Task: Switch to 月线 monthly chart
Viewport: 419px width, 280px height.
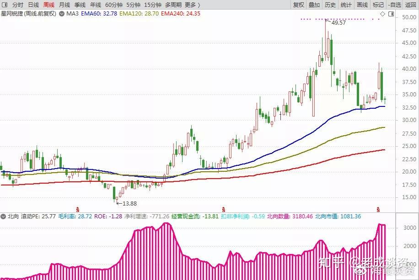Action: (x=64, y=5)
